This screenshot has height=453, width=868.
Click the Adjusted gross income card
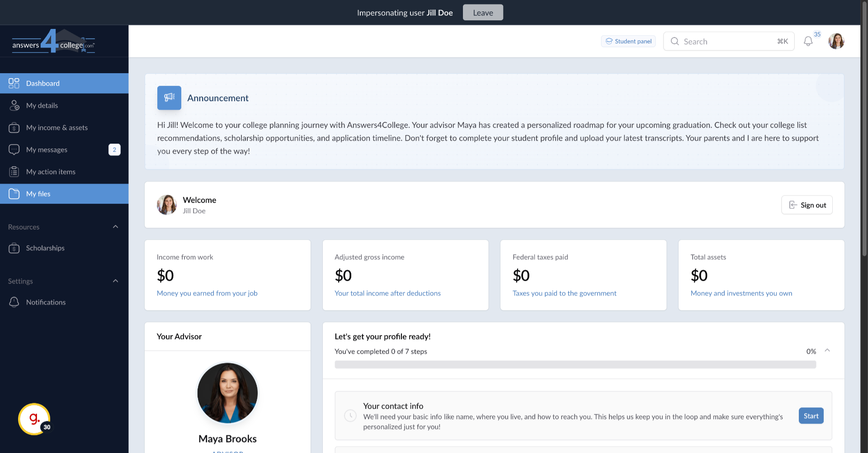click(x=406, y=275)
